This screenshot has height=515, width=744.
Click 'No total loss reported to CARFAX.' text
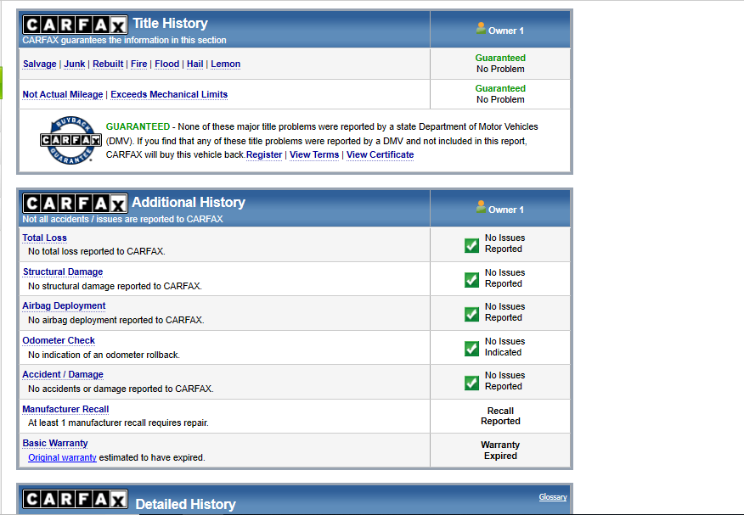pos(96,252)
